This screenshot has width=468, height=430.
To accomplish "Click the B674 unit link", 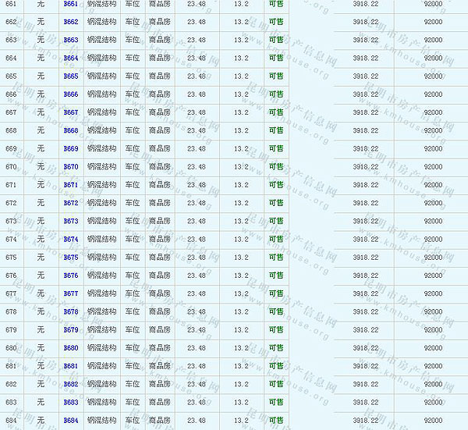I will coord(70,240).
